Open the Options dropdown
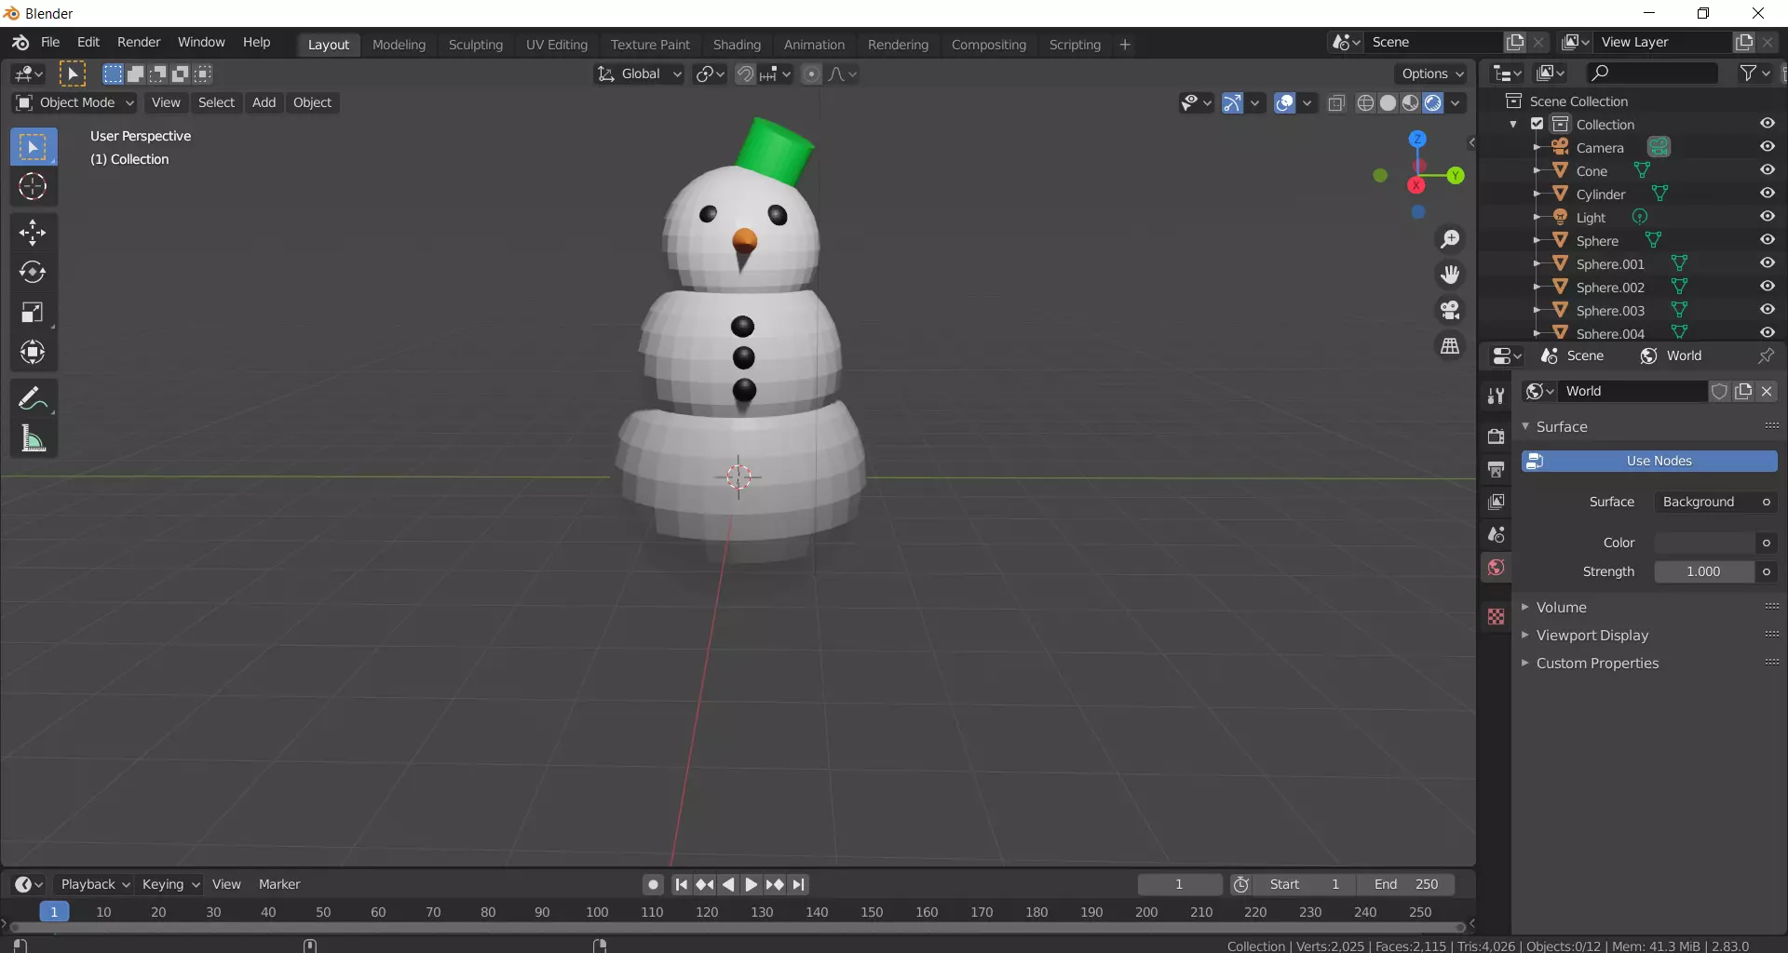1788x953 pixels. click(x=1431, y=74)
